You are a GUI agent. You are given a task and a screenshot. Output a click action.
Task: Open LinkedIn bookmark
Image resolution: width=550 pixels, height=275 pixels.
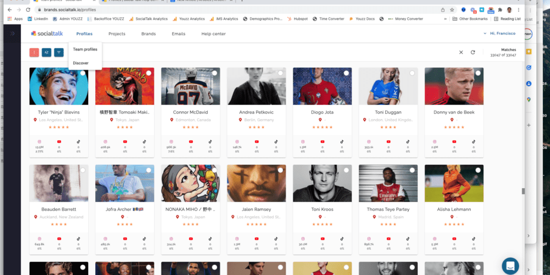[x=38, y=19]
